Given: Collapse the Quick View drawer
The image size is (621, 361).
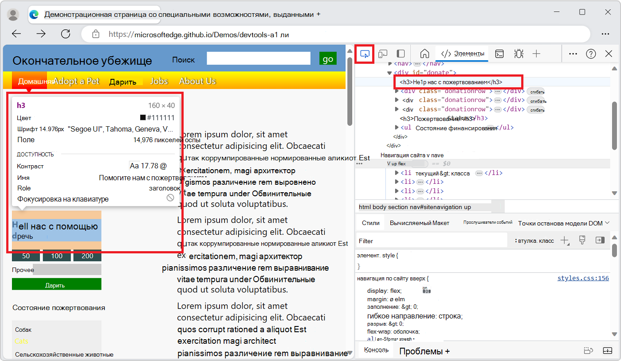Looking at the screenshot, I should coord(607,351).
